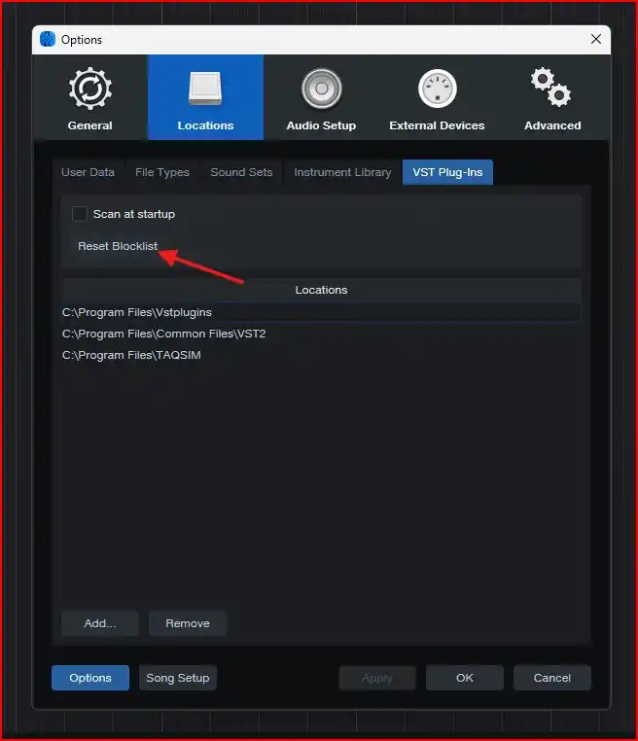Select the Locations drive icon
The width and height of the screenshot is (638, 741).
(205, 88)
